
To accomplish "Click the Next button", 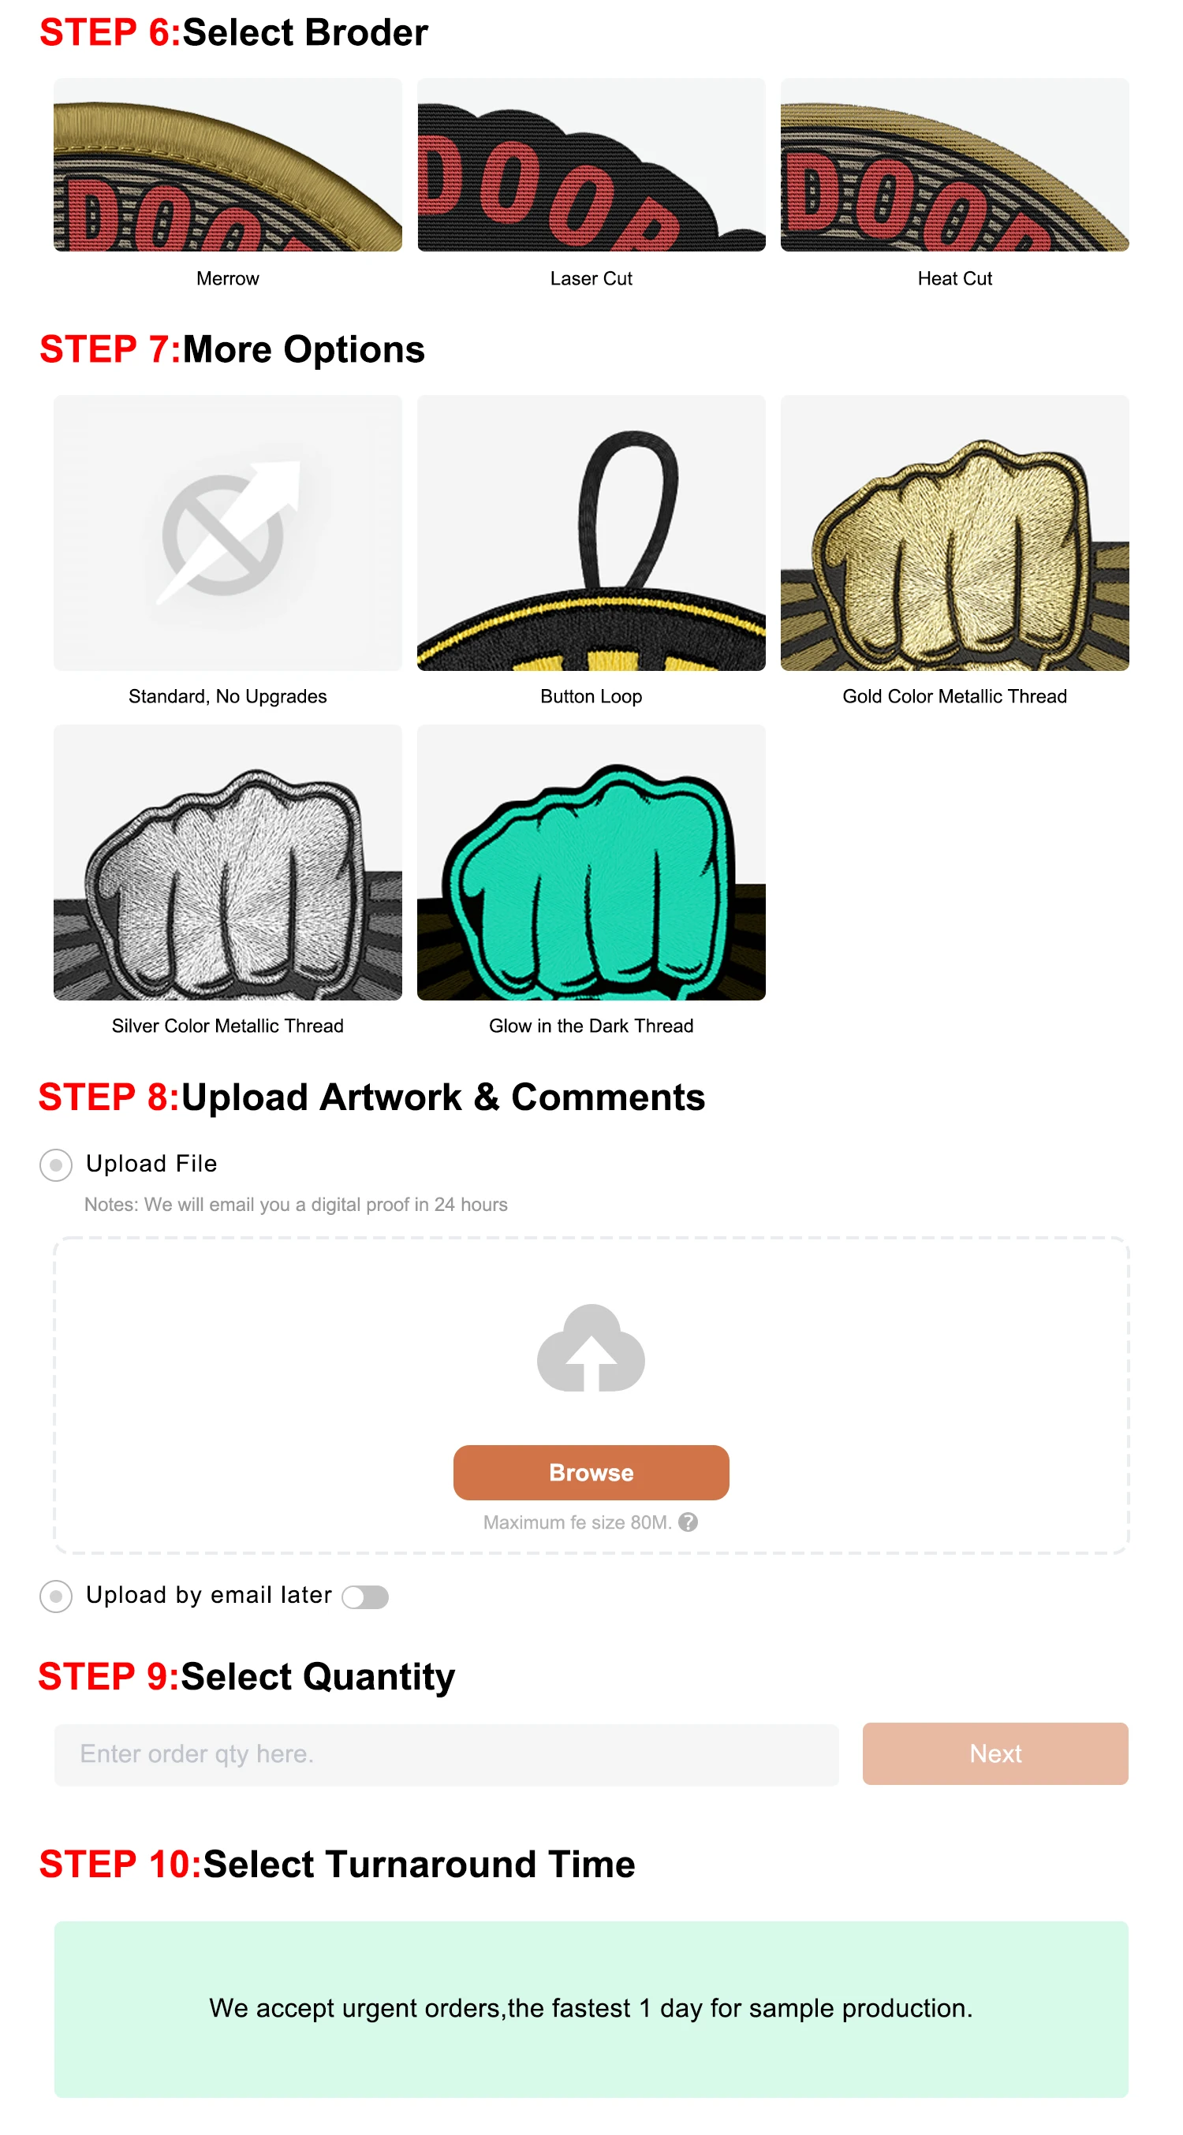I will [x=995, y=1753].
